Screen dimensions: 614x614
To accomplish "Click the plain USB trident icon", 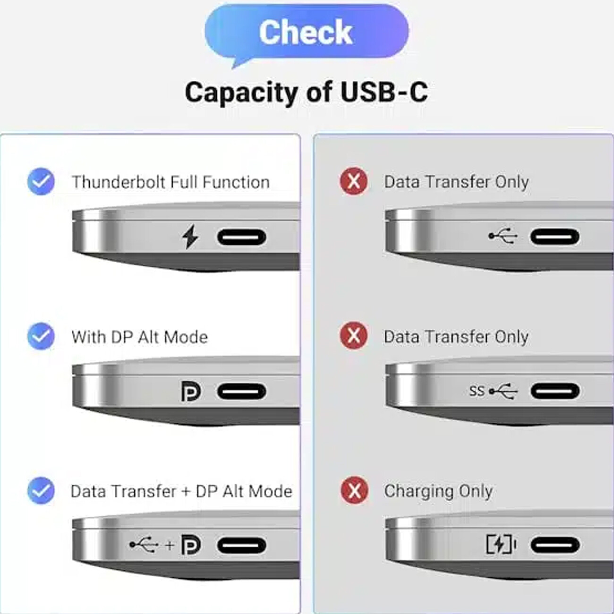I will coord(503,235).
